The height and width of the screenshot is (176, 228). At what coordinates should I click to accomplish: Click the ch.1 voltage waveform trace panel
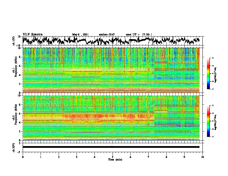click(113, 41)
